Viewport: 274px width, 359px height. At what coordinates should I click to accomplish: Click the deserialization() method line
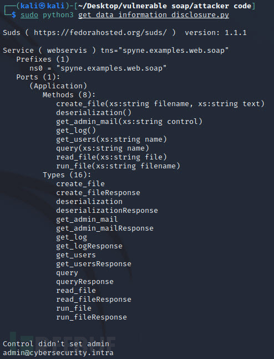click(94, 113)
